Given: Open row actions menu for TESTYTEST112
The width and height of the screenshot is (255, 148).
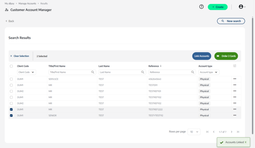Looking at the screenshot, I should 235,115.
